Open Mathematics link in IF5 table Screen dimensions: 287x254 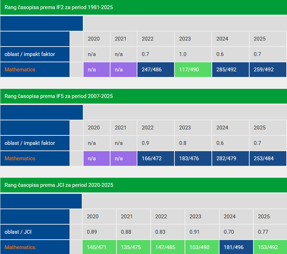[x=20, y=158]
